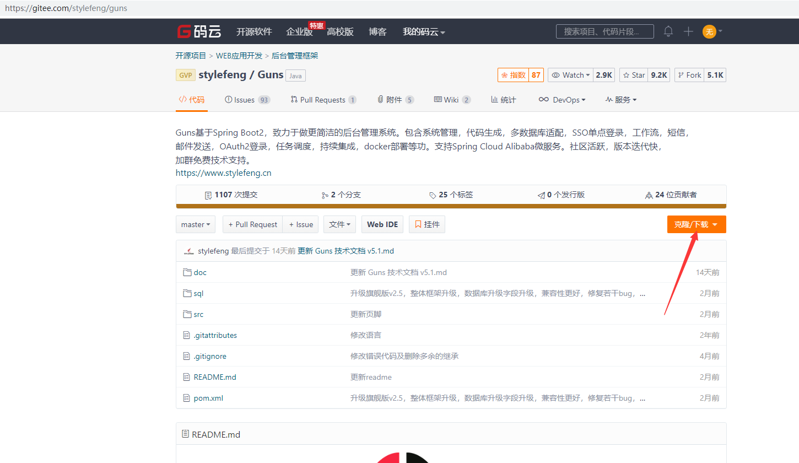
Task: Switch to the Pull Requests tab
Action: 323,100
